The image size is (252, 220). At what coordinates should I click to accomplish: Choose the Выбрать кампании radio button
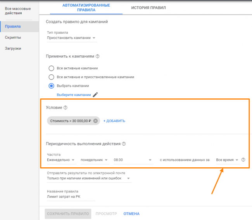point(51,86)
